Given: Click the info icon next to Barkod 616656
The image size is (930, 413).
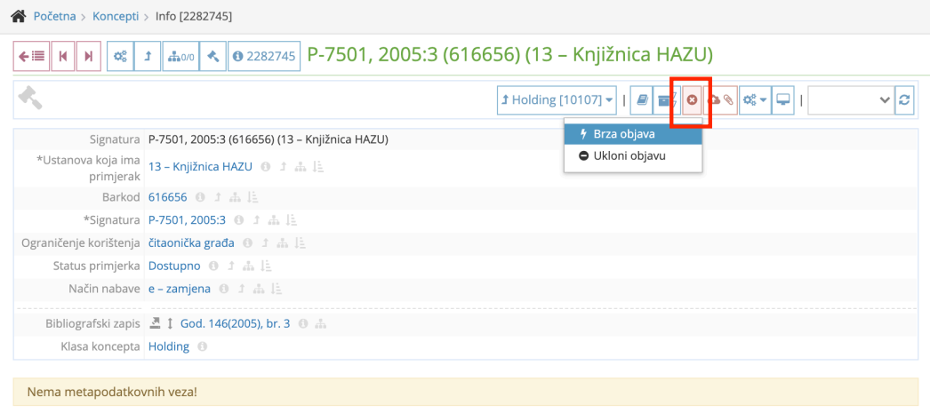Looking at the screenshot, I should [x=200, y=197].
